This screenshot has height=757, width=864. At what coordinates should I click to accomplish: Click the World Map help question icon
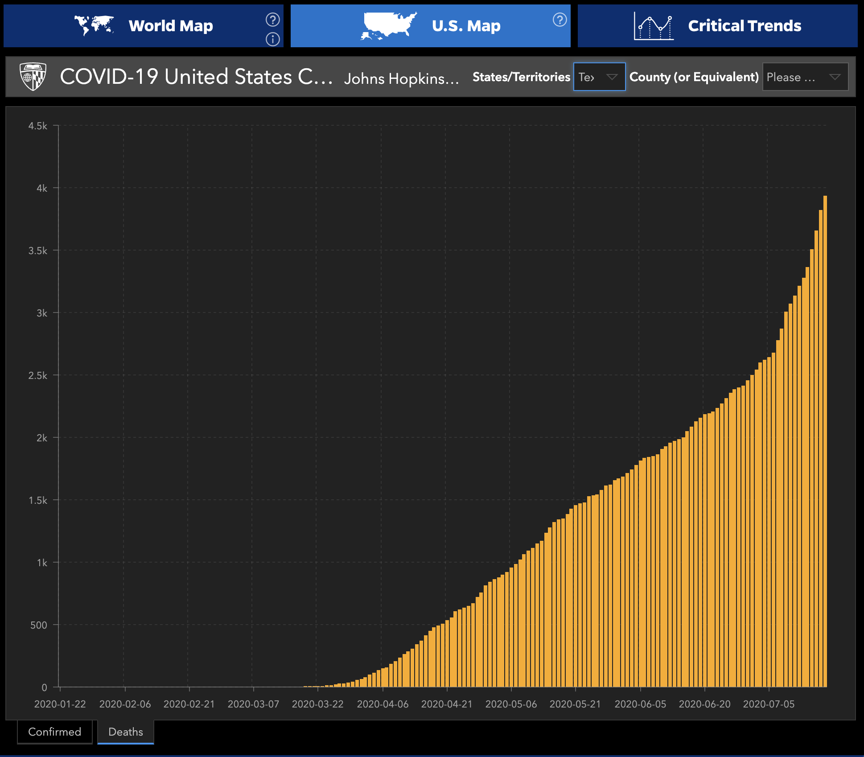click(273, 20)
